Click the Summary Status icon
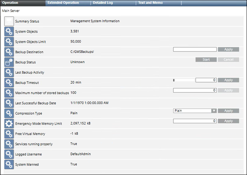Image resolution: width=247 pixels, height=175 pixels. coord(9,21)
